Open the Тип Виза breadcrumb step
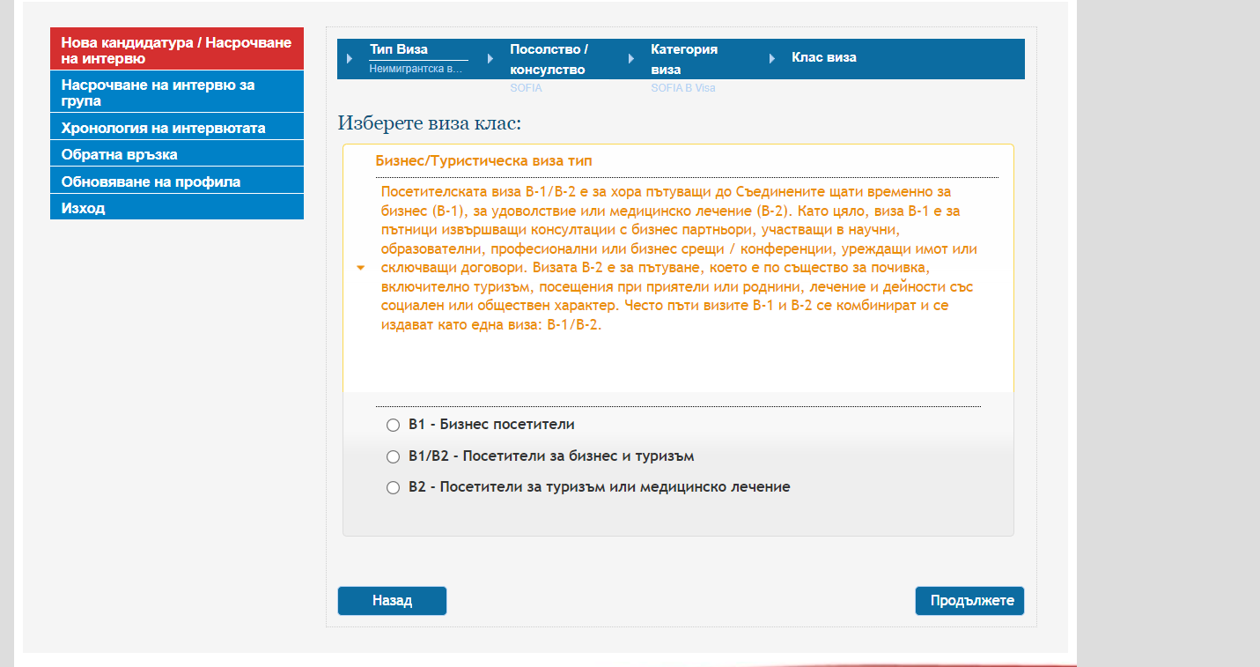 click(399, 50)
